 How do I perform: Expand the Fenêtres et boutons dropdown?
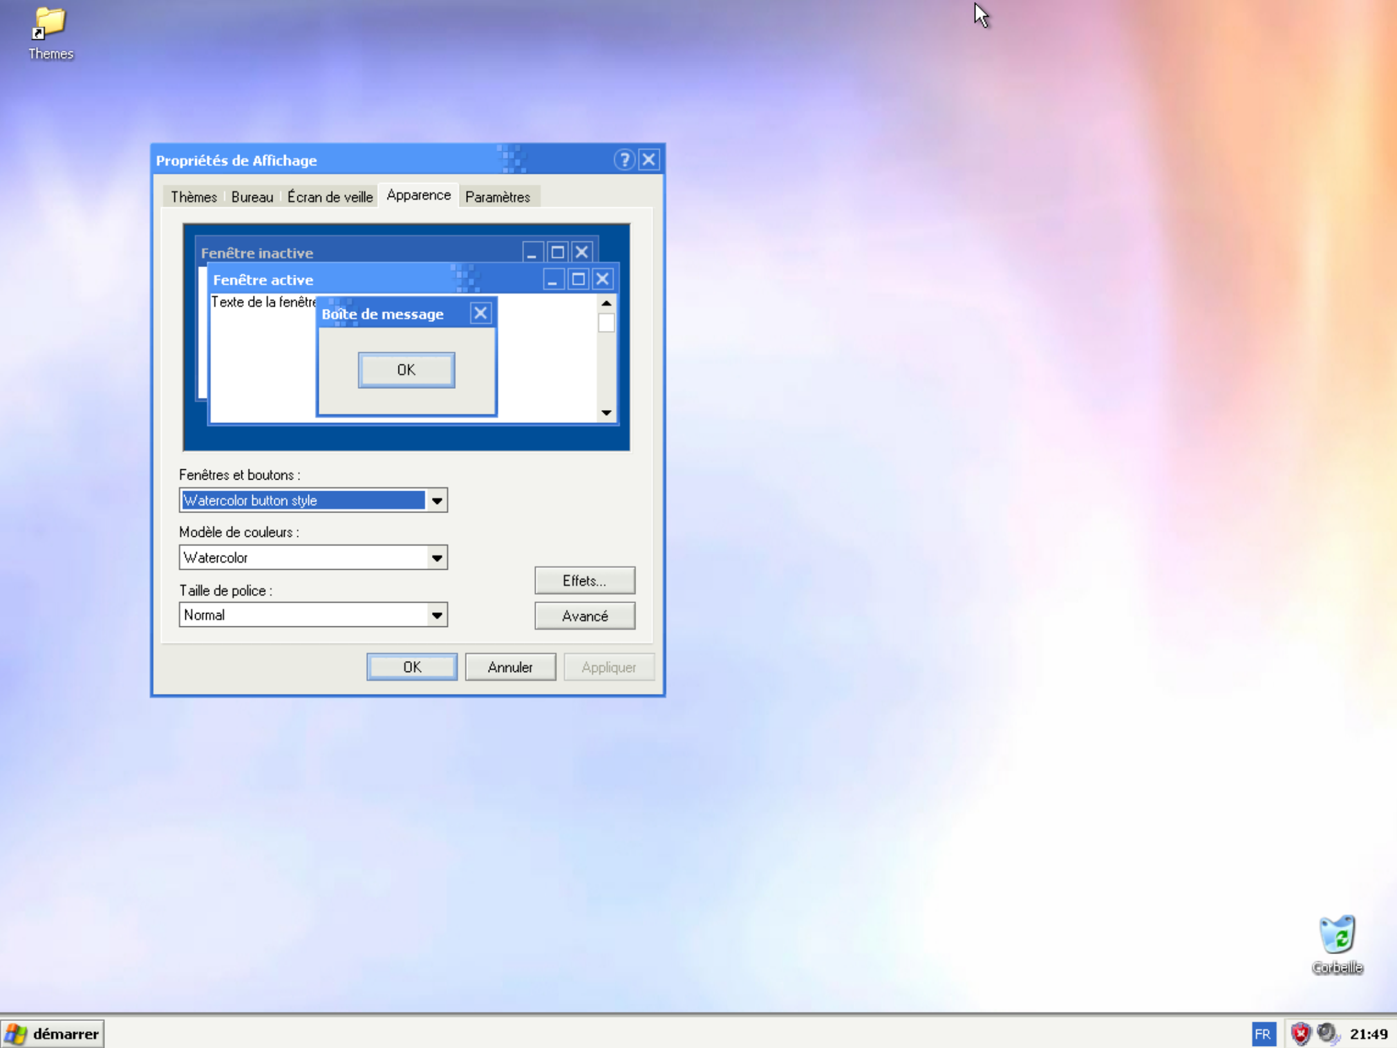click(x=436, y=500)
